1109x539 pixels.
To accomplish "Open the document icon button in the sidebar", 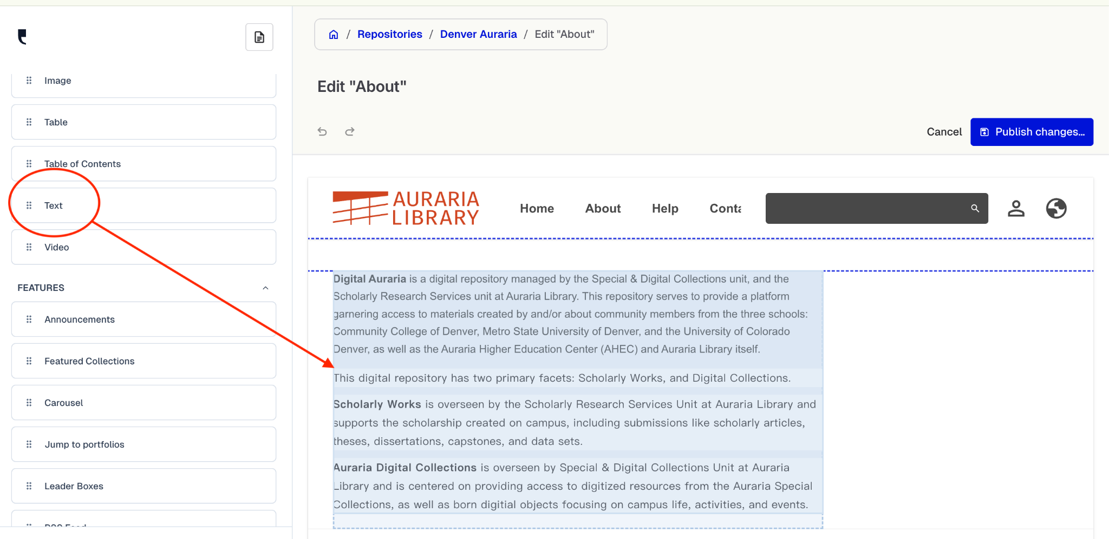I will point(259,37).
